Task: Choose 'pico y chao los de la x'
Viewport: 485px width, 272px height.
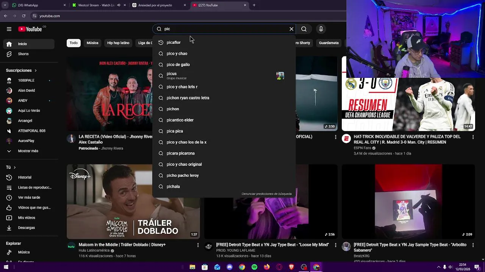Action: [224, 142]
